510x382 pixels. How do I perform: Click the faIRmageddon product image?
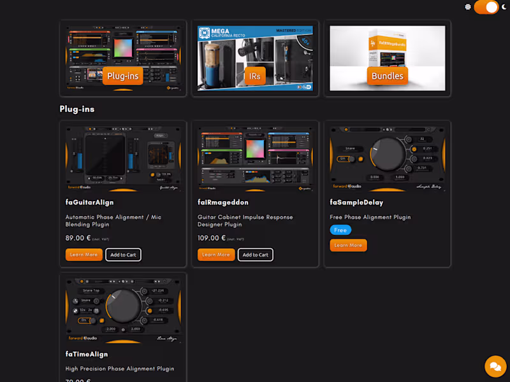255,156
